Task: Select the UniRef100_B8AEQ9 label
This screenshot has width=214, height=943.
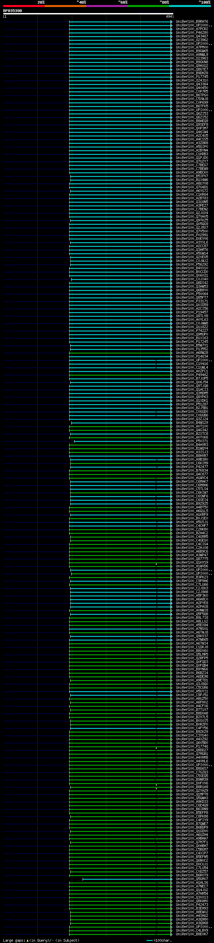Action: [x=192, y=121]
